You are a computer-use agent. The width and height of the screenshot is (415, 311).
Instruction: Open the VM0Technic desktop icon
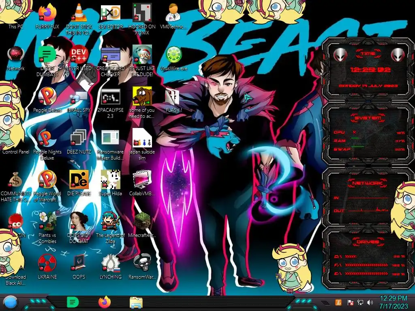[173, 16]
